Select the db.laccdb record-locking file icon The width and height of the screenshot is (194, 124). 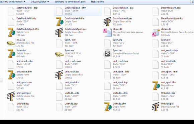[x=156, y=33]
